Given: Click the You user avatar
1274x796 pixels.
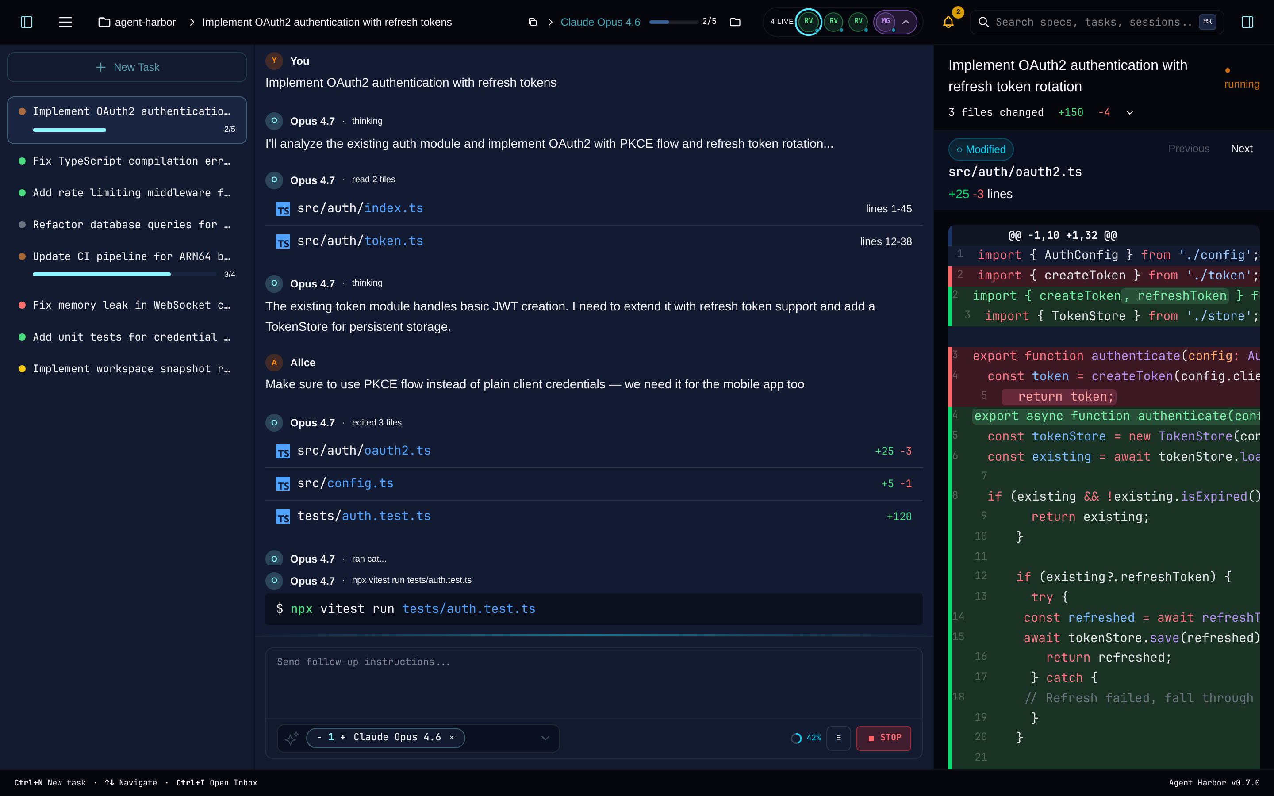Looking at the screenshot, I should (274, 61).
